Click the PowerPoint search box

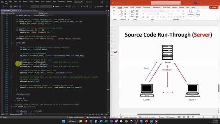(x=166, y=3)
